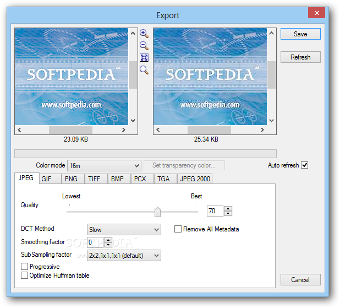Enable Progressive JPEG checkbox
This screenshot has width=340, height=308.
25,266
